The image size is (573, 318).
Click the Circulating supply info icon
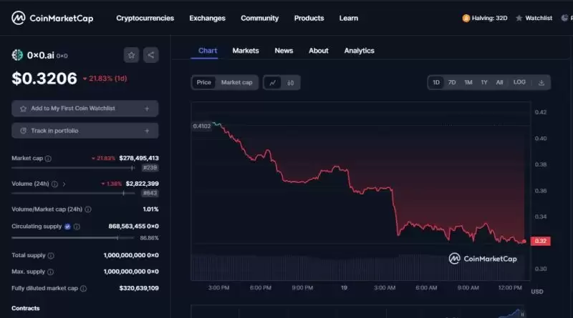point(77,227)
